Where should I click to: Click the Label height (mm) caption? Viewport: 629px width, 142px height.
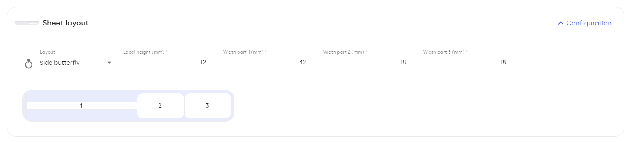pyautogui.click(x=145, y=52)
